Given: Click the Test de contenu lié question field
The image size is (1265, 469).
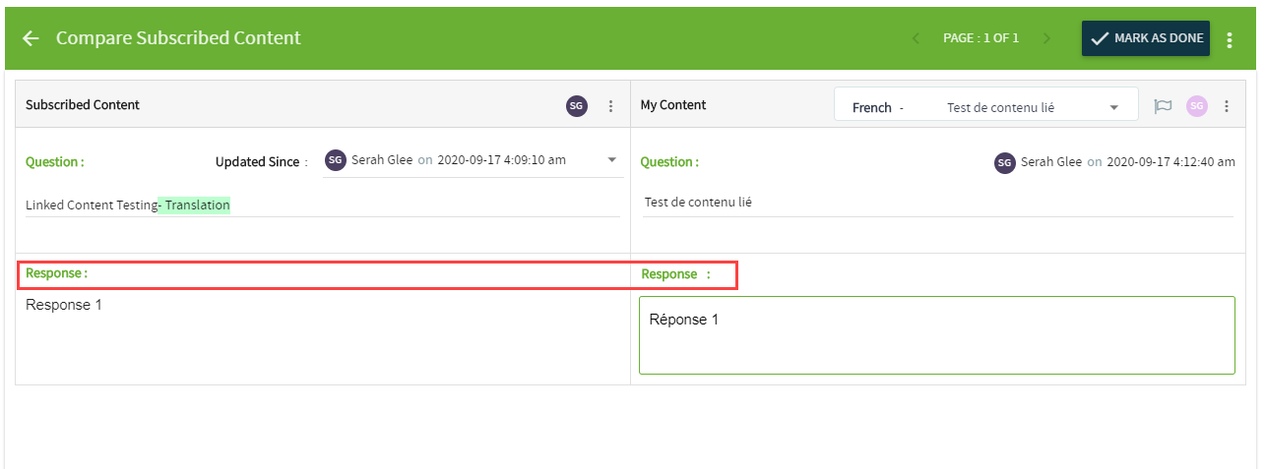Looking at the screenshot, I should pos(937,202).
